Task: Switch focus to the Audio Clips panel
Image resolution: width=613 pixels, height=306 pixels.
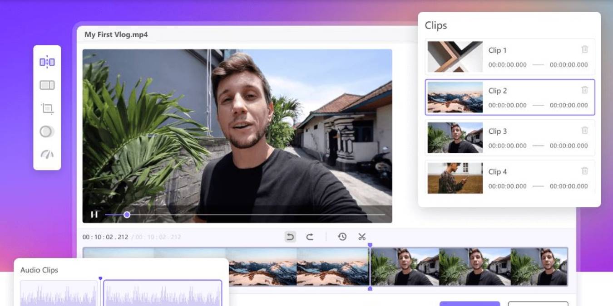Action: (38, 270)
